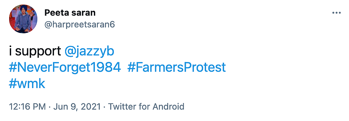
Task: Click the Twitter for Android source label
Action: (146, 107)
